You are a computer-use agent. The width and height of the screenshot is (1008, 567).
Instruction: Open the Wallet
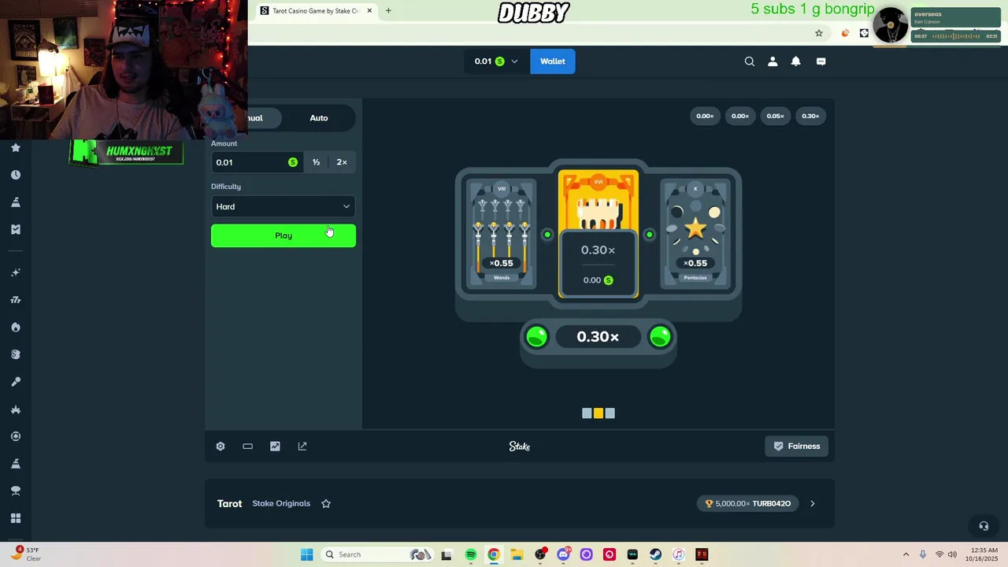pos(553,61)
